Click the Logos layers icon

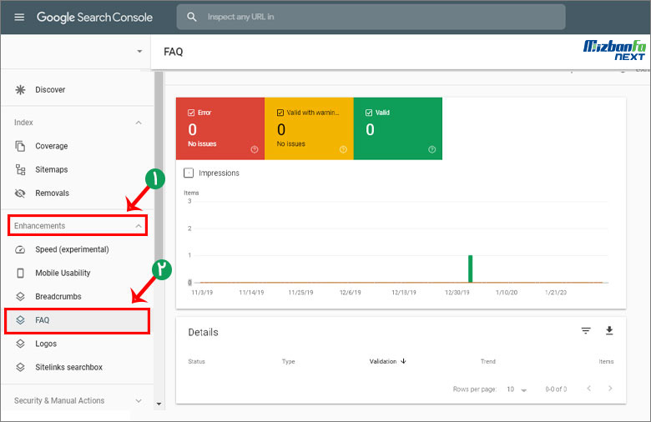pyautogui.click(x=20, y=344)
